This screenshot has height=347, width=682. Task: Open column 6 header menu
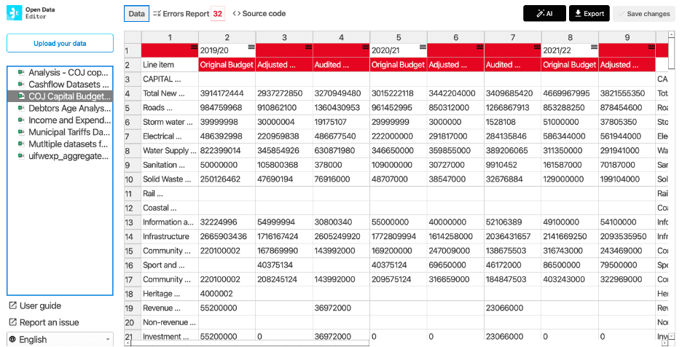pyautogui.click(x=479, y=47)
